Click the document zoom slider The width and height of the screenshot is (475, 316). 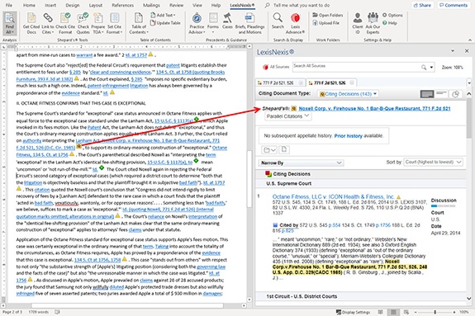[x=435, y=312]
